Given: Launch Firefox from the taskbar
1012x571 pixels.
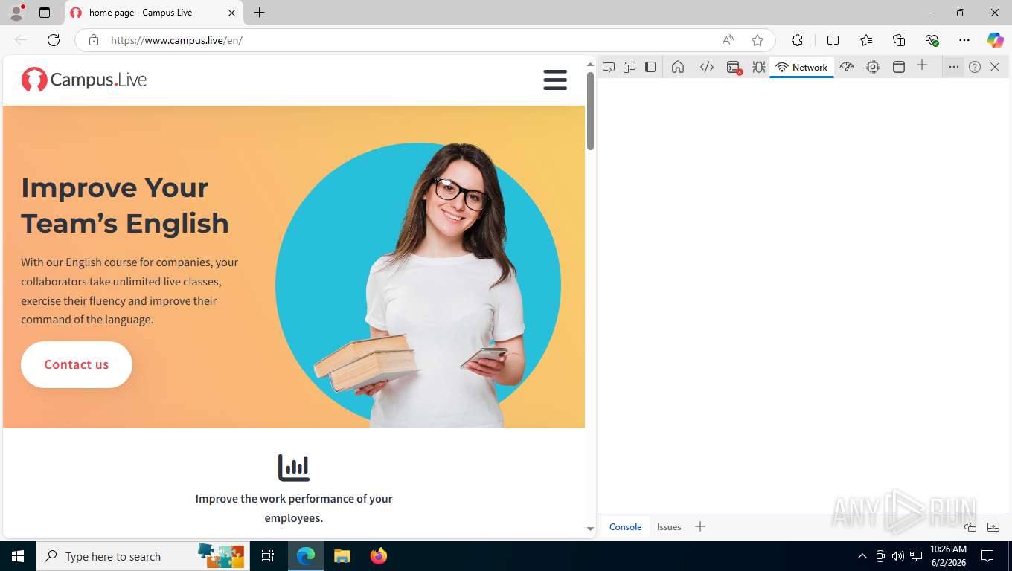Looking at the screenshot, I should coord(379,556).
